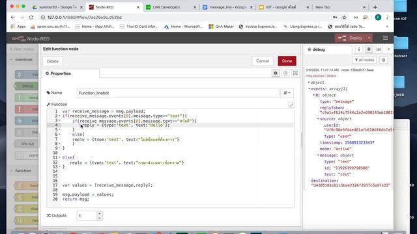Open sidebar dashboard chart icon tab

click(379, 49)
